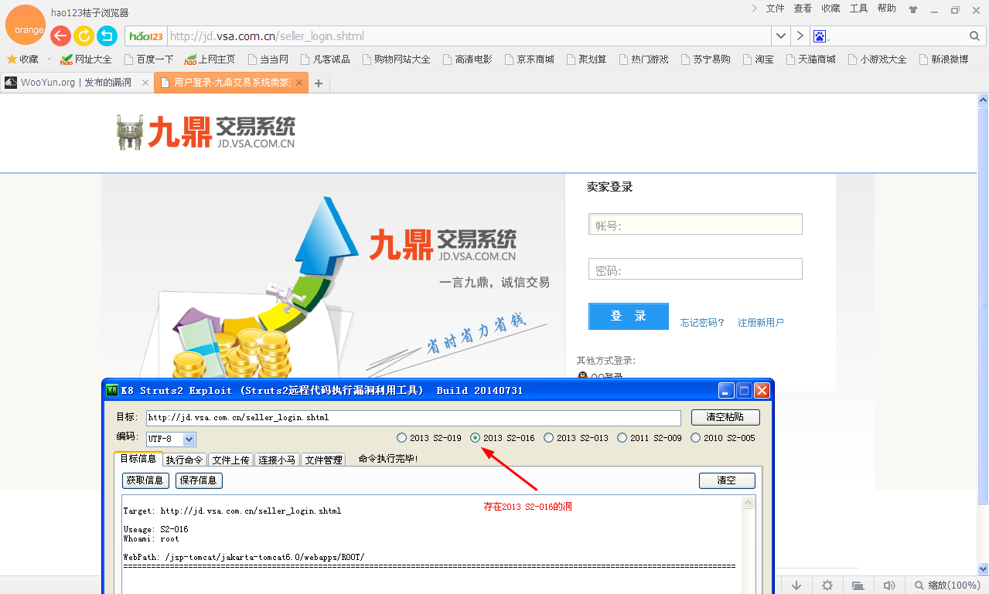This screenshot has height=594, width=989.
Task: Select the 2010 S2-005 radio button
Action: click(695, 438)
